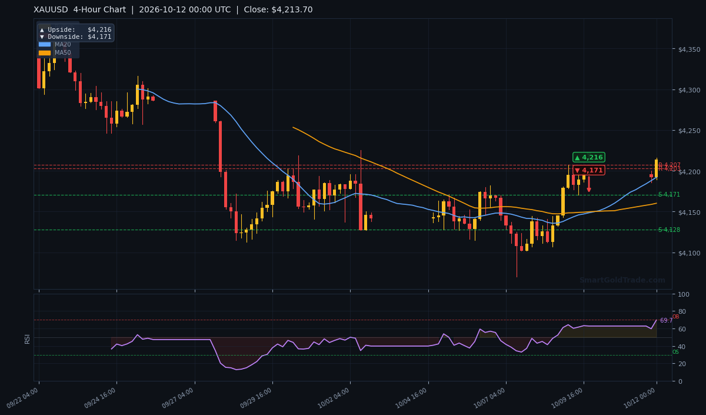Click the 10/12 00:00 date axis label
706x415 pixels.
point(640,399)
